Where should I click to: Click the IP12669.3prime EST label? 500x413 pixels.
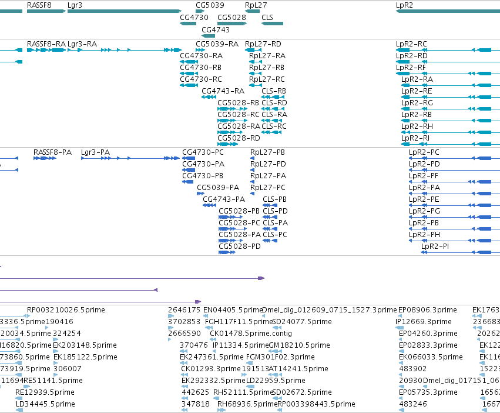pos(424,322)
